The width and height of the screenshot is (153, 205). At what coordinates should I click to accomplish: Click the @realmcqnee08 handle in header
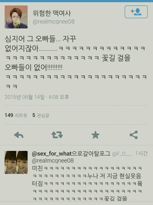point(54,22)
